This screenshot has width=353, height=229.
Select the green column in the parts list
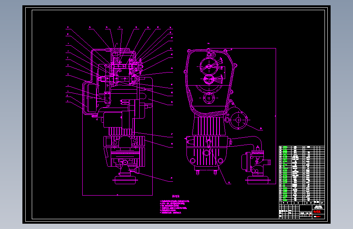pyautogui.click(x=285, y=174)
